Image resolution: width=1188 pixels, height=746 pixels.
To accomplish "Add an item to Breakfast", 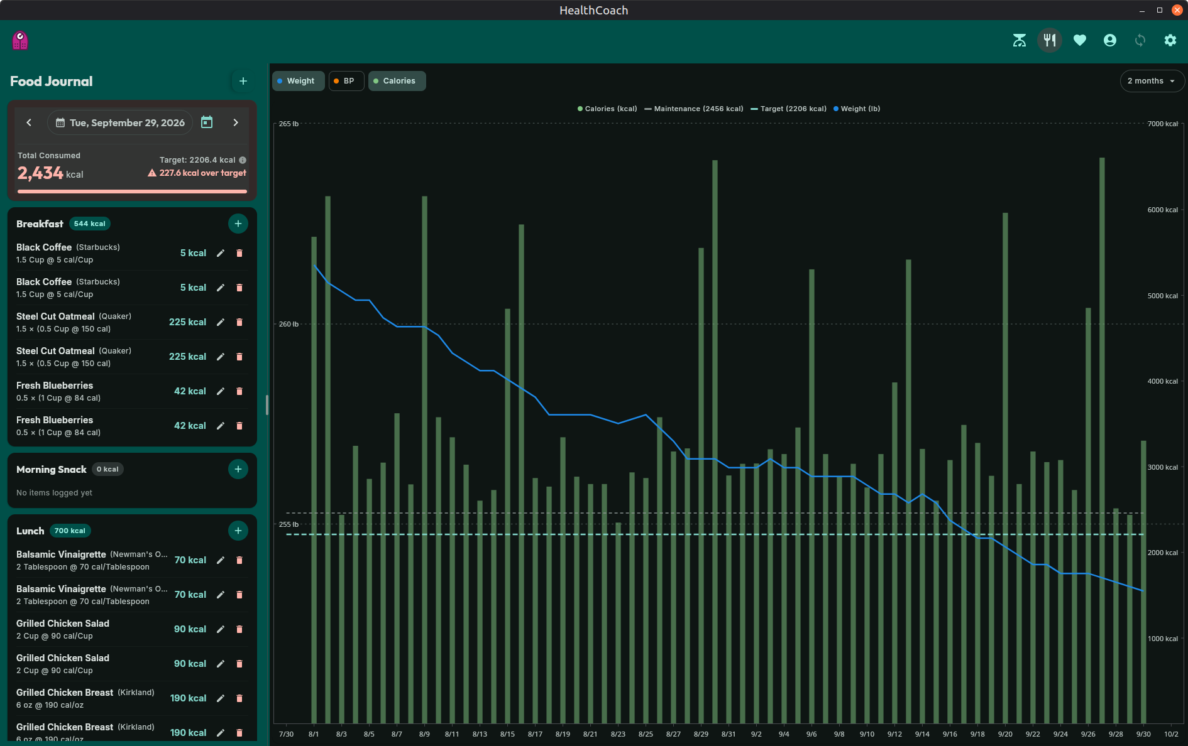I will click(238, 224).
